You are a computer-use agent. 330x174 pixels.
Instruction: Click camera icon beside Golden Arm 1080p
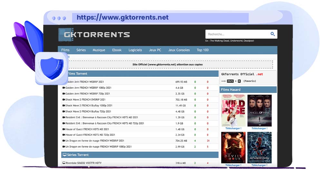click(64, 88)
